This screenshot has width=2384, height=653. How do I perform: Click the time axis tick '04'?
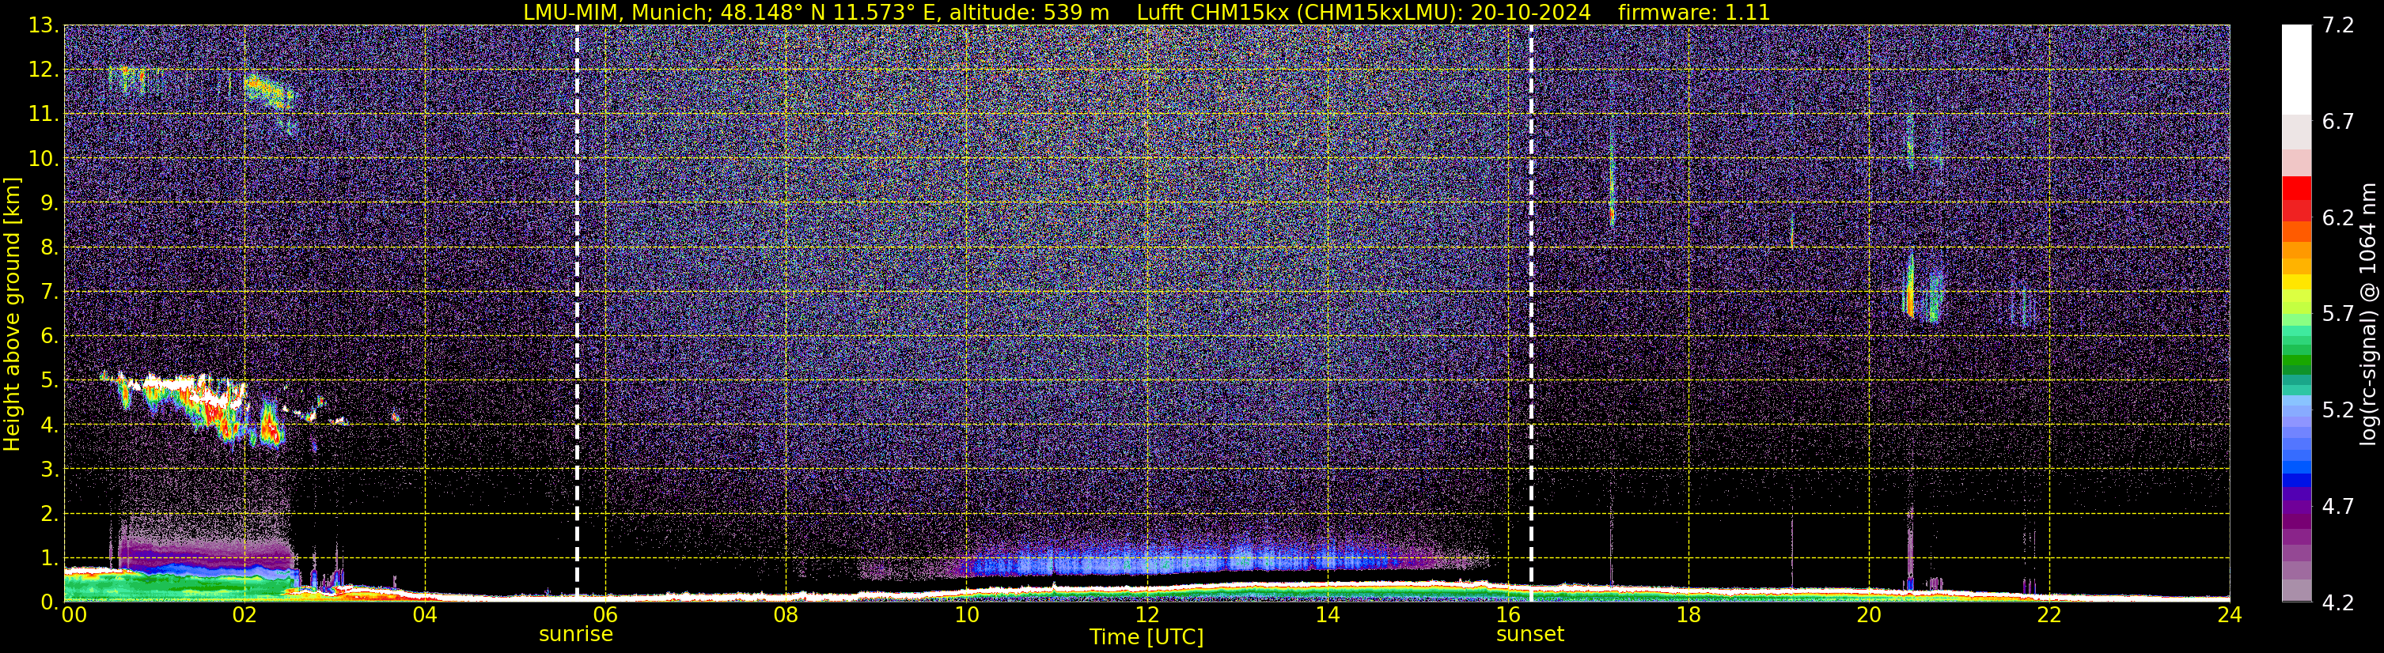(x=425, y=614)
